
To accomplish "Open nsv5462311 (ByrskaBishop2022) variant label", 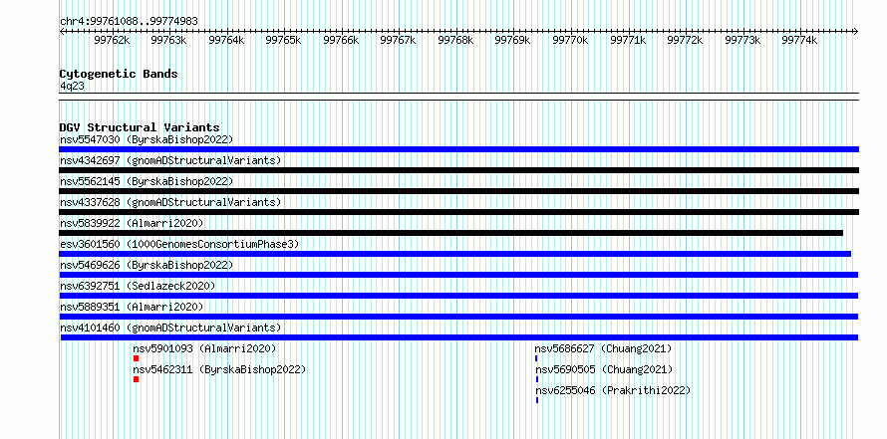I will tap(219, 369).
